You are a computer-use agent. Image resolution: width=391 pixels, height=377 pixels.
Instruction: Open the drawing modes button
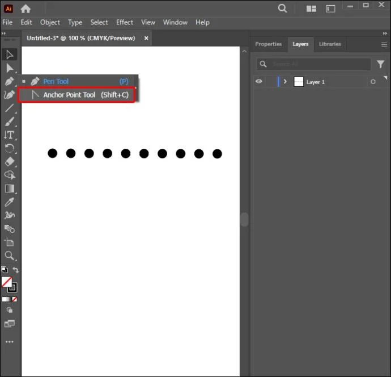10,311
